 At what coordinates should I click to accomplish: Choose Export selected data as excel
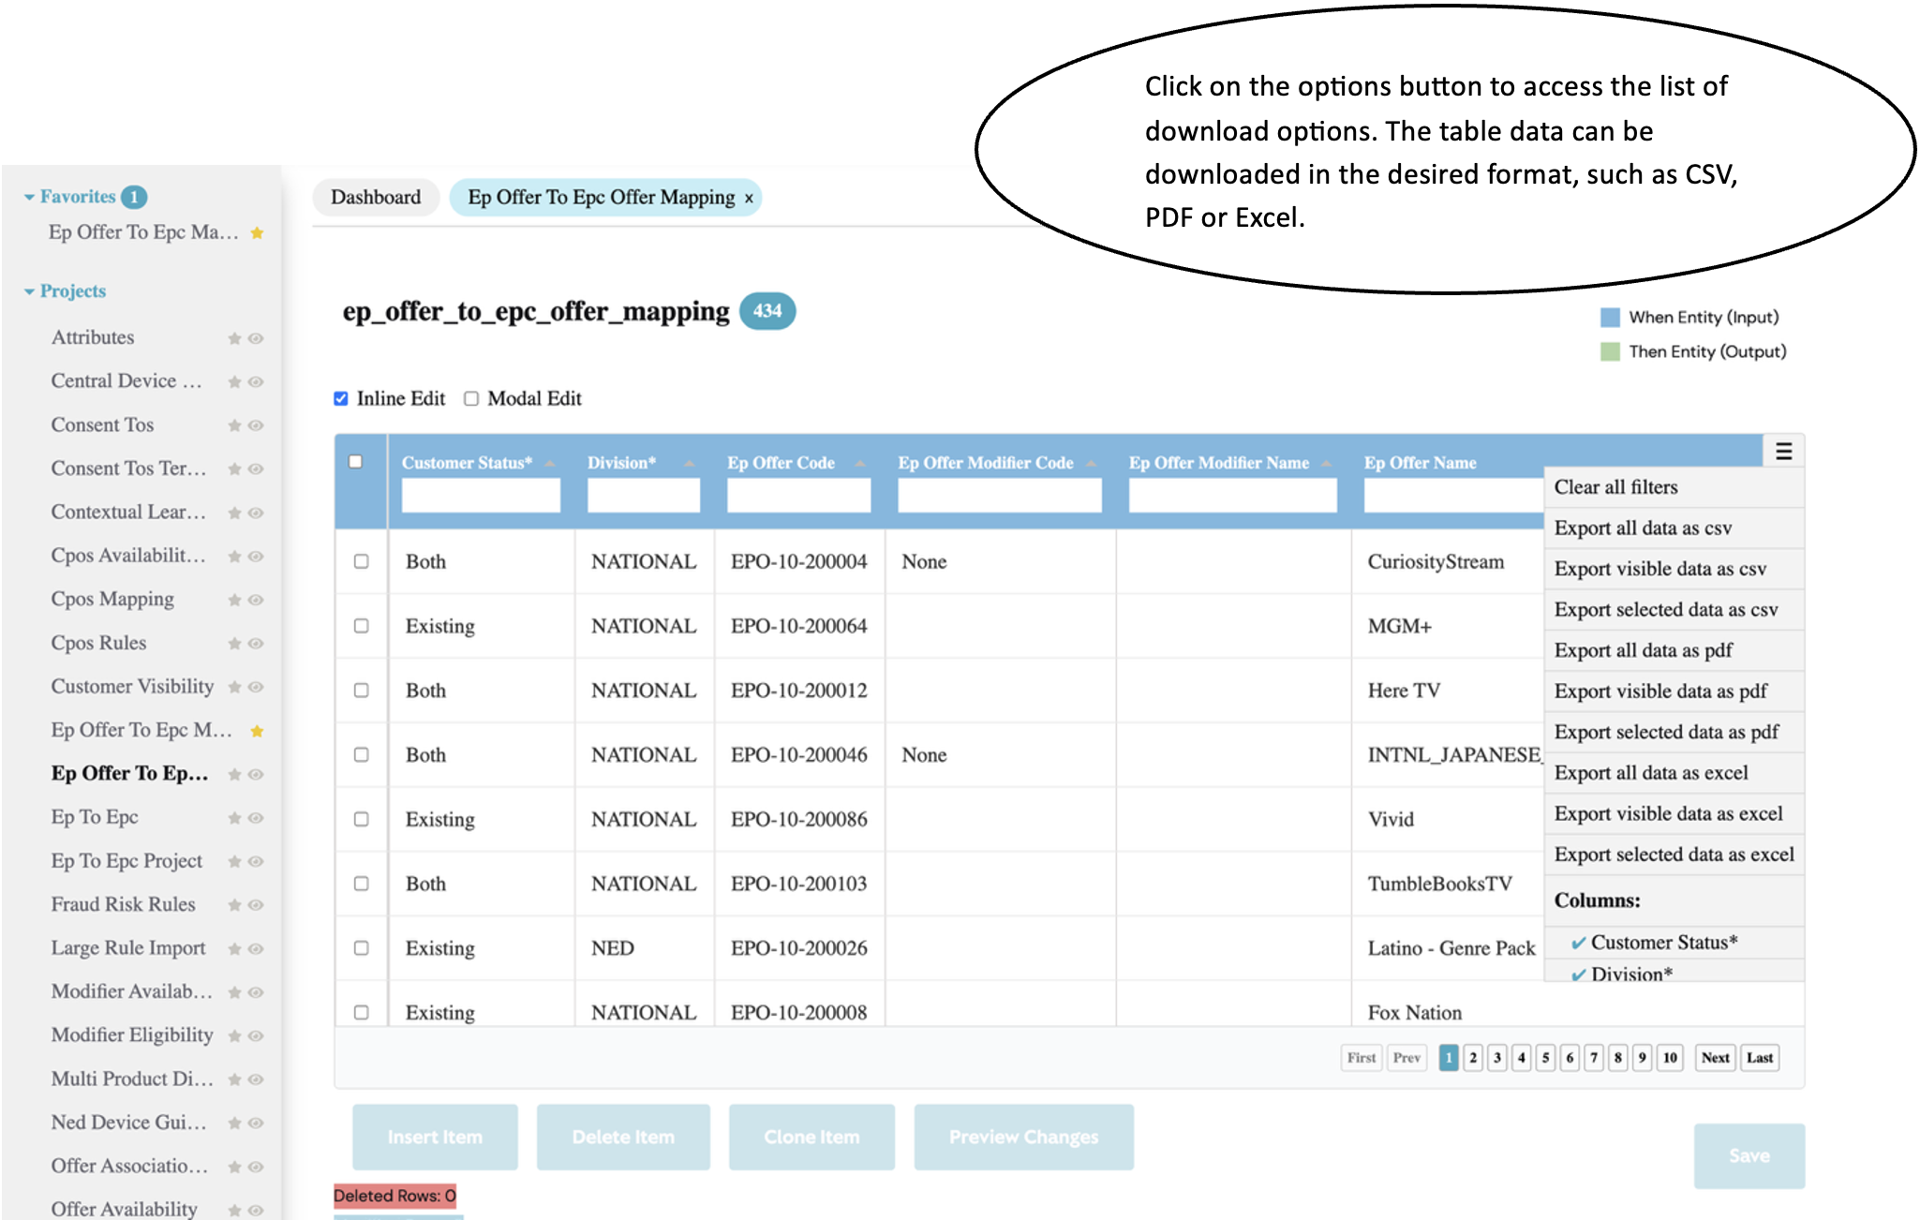(x=1674, y=855)
